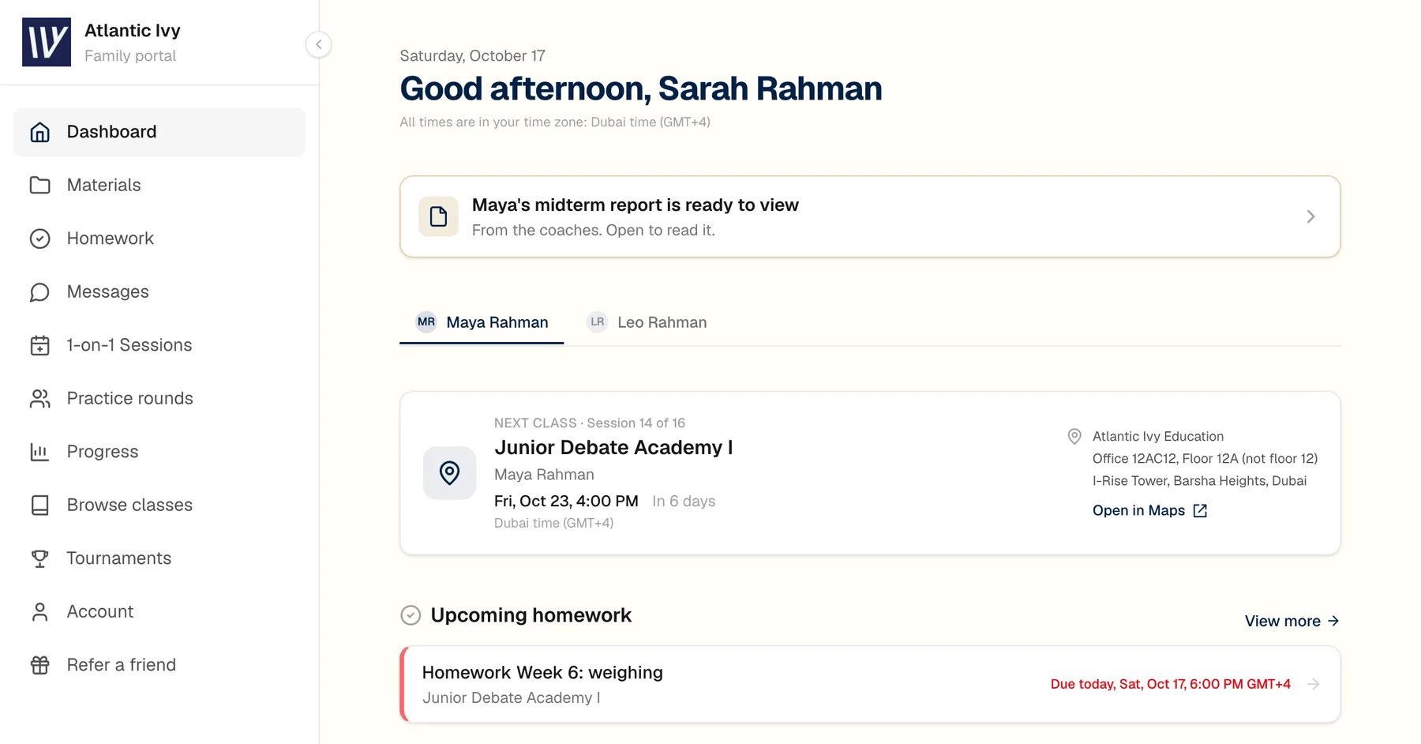
Task: Click the Homework checkmark icon in sidebar
Action: click(39, 239)
